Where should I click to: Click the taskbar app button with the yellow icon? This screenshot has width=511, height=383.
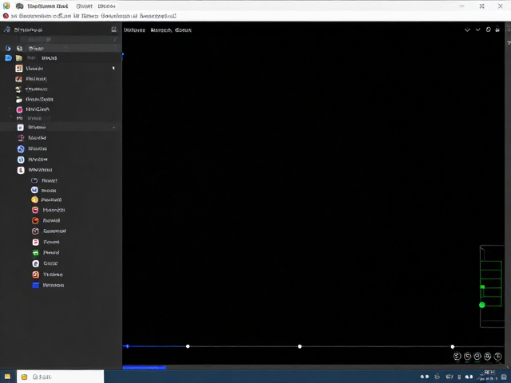(61, 377)
